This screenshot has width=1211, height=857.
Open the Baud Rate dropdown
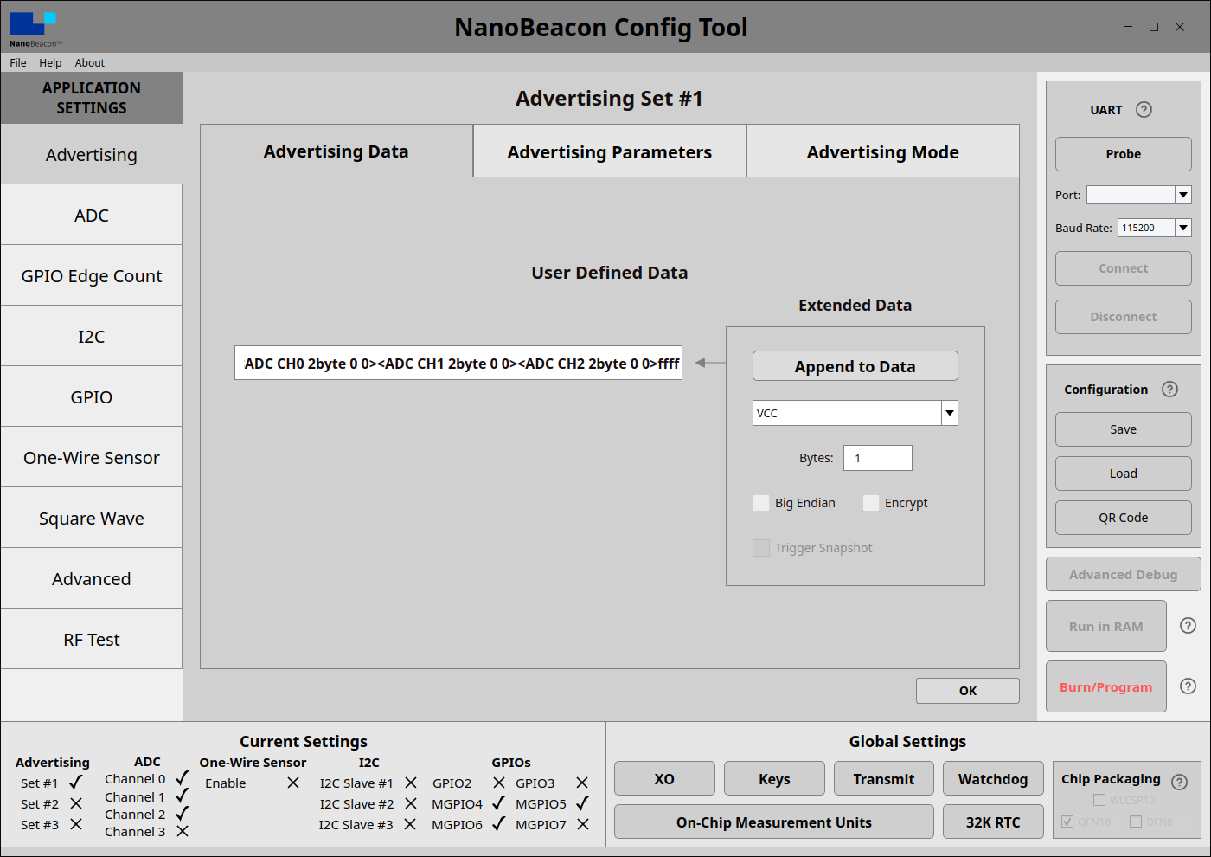[x=1183, y=228]
